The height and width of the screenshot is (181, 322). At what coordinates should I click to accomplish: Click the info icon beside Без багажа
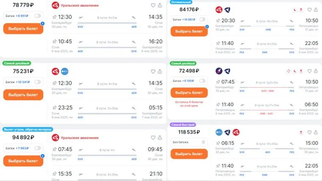click(x=203, y=142)
